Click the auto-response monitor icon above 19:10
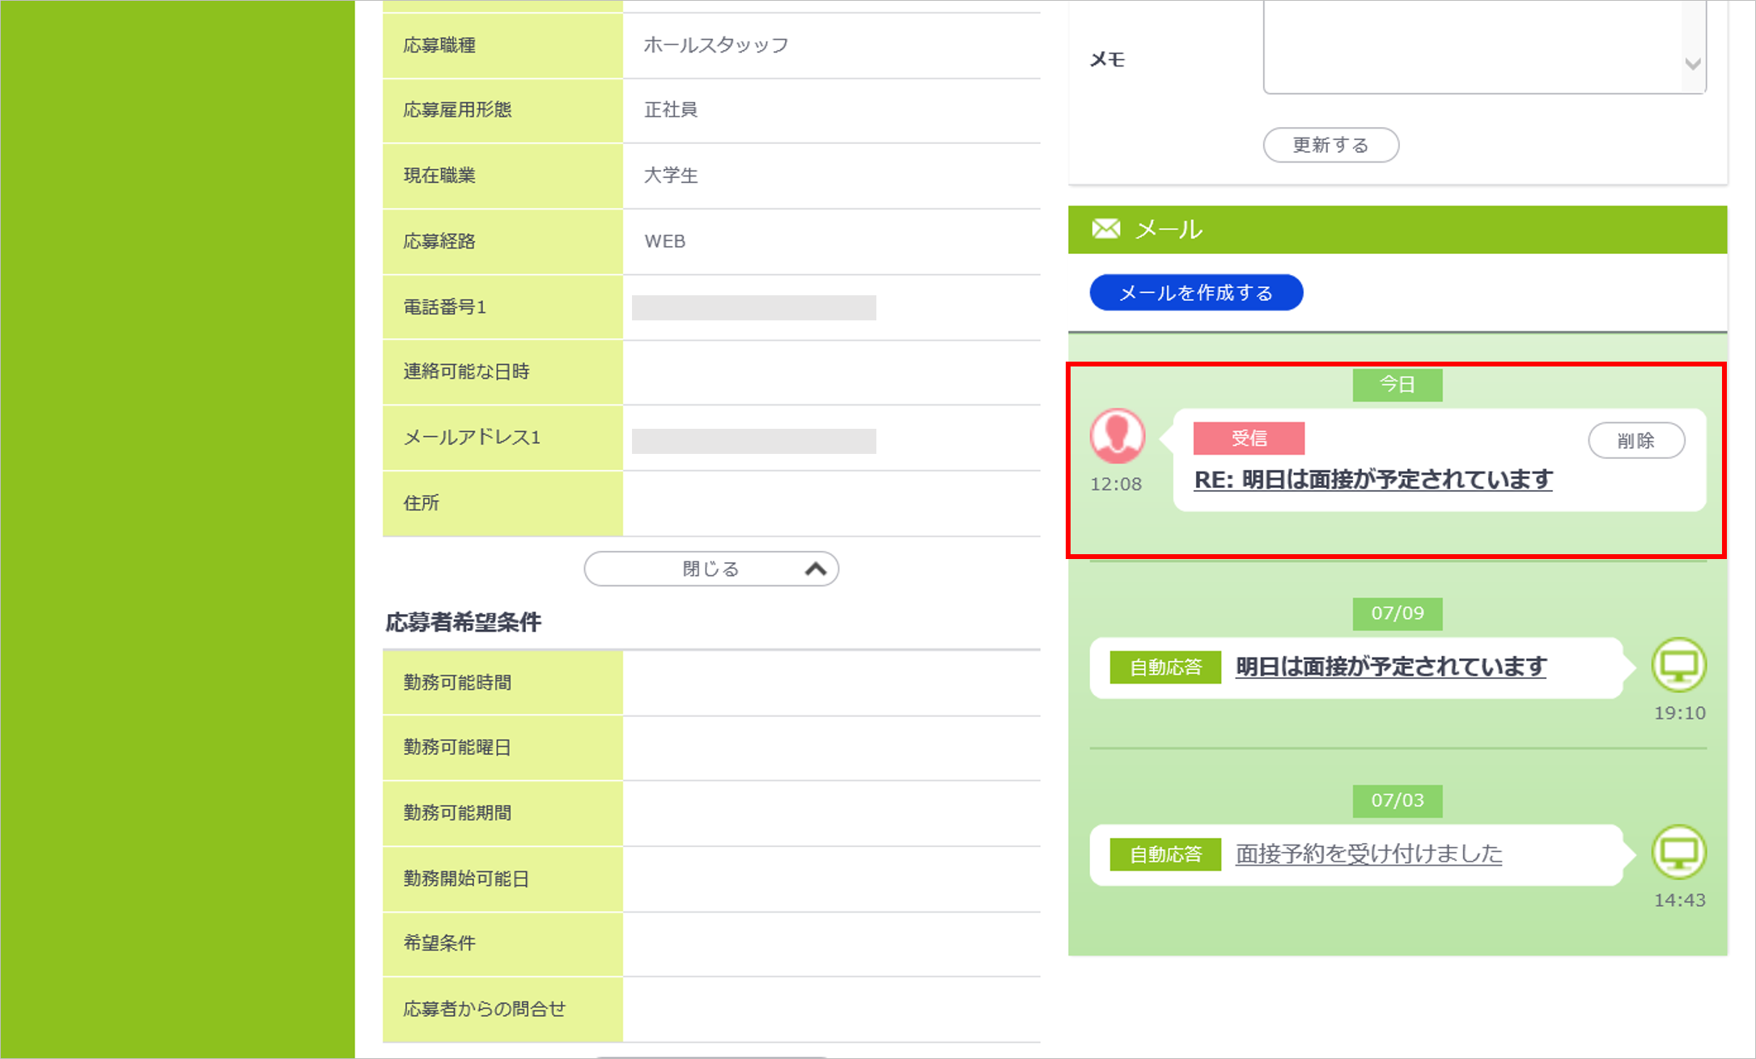 point(1678,665)
